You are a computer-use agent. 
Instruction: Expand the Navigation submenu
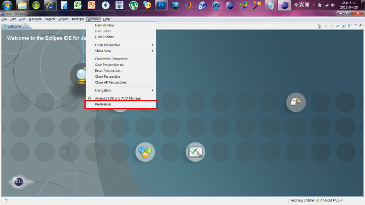coord(121,90)
